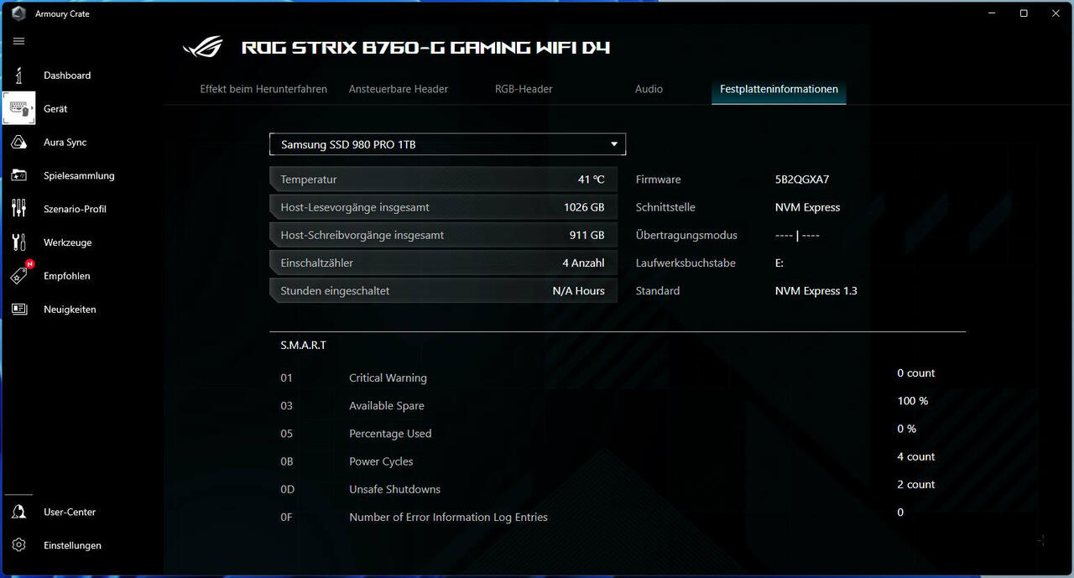Click the Einstellungen gear icon

(18, 545)
